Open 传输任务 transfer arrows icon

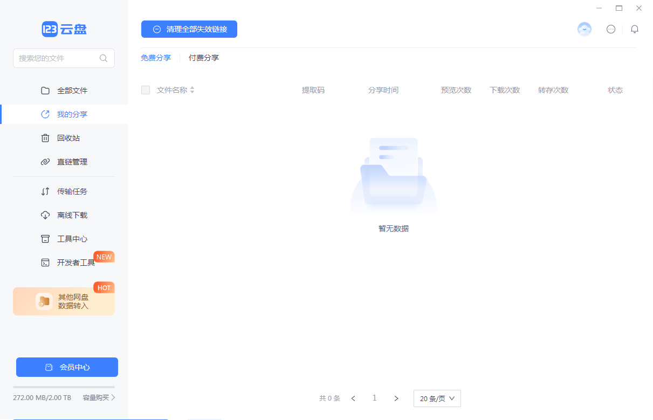point(45,191)
